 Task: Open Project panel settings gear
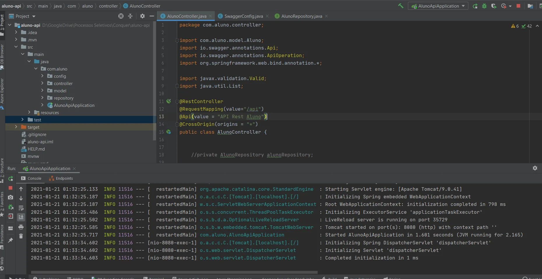pyautogui.click(x=142, y=16)
